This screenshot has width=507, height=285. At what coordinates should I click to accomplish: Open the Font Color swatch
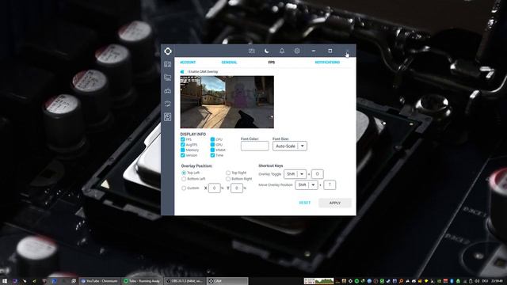point(254,146)
